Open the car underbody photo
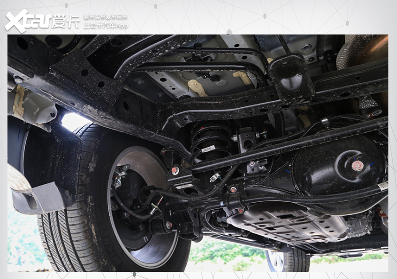This screenshot has width=397, height=279. (198, 153)
